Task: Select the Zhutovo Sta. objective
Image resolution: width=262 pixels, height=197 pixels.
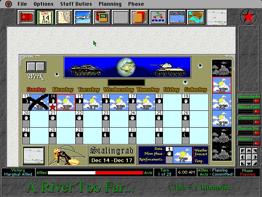Action: [x=249, y=131]
